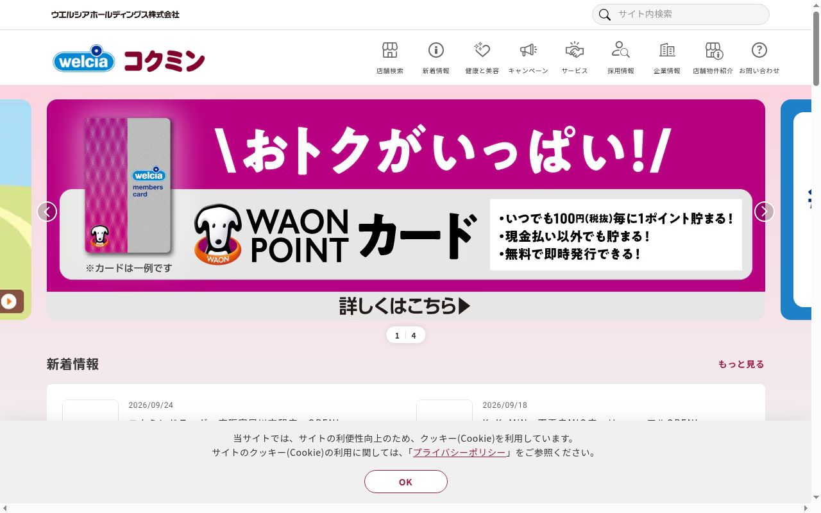Image resolution: width=821 pixels, height=513 pixels.
Task: Click the コクミン logo
Action: pyautogui.click(x=164, y=61)
